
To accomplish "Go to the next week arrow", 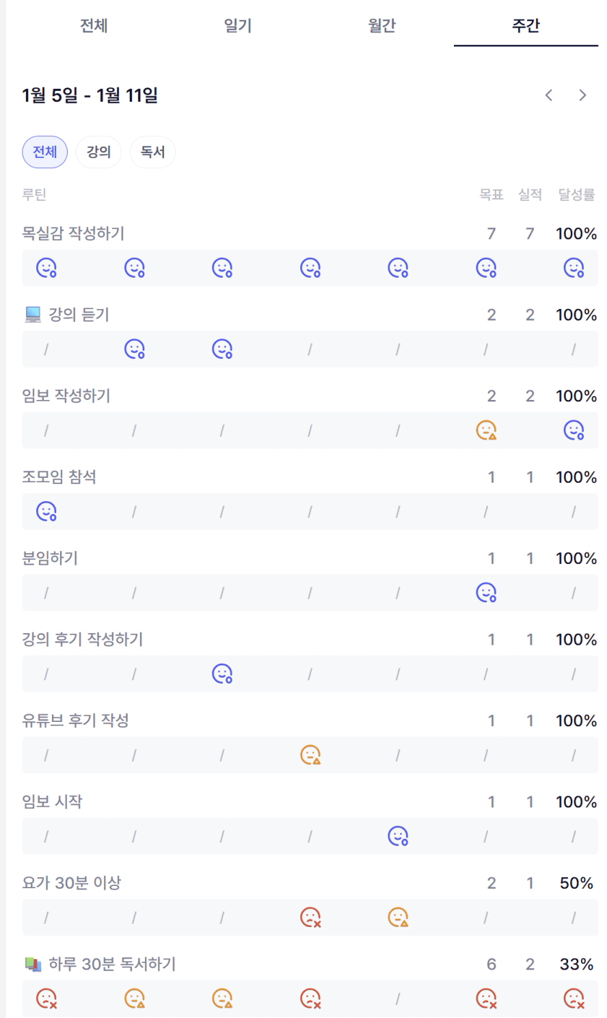I will [582, 95].
